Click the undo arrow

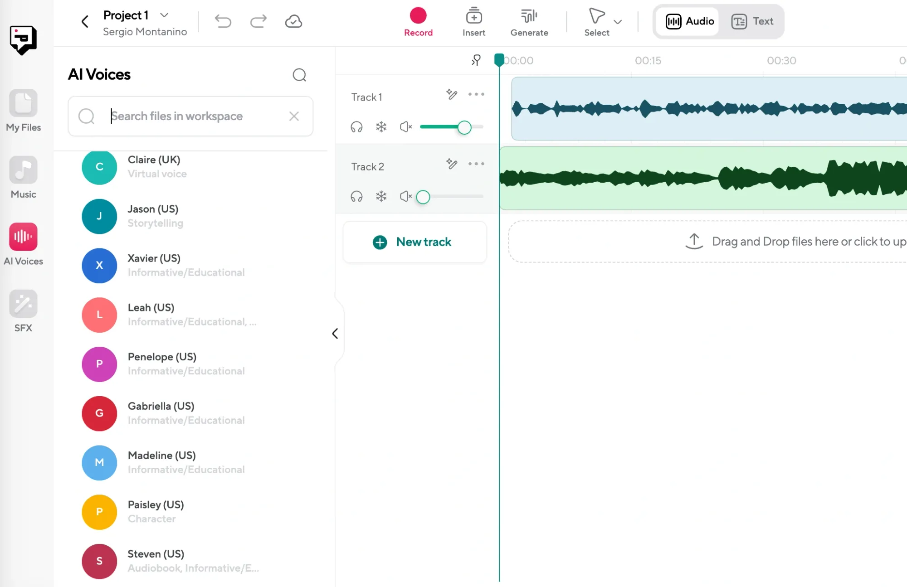tap(223, 21)
